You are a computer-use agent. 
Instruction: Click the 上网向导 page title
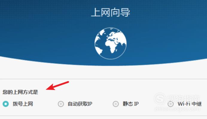[110, 12]
